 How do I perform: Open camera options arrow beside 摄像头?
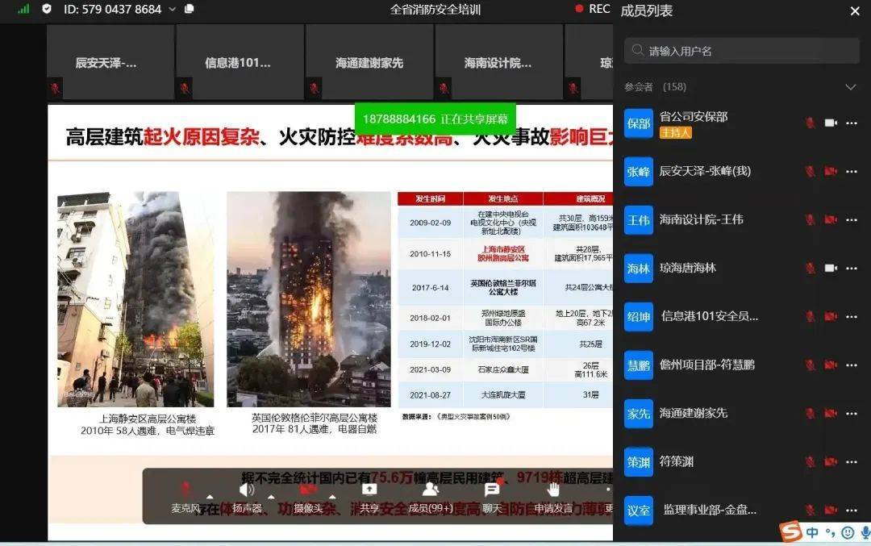click(x=332, y=497)
